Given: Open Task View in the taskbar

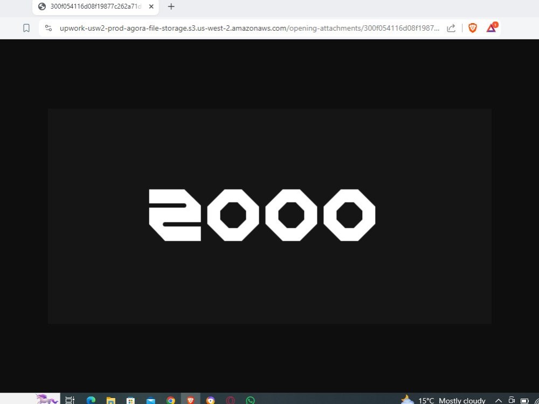Looking at the screenshot, I should coord(70,400).
